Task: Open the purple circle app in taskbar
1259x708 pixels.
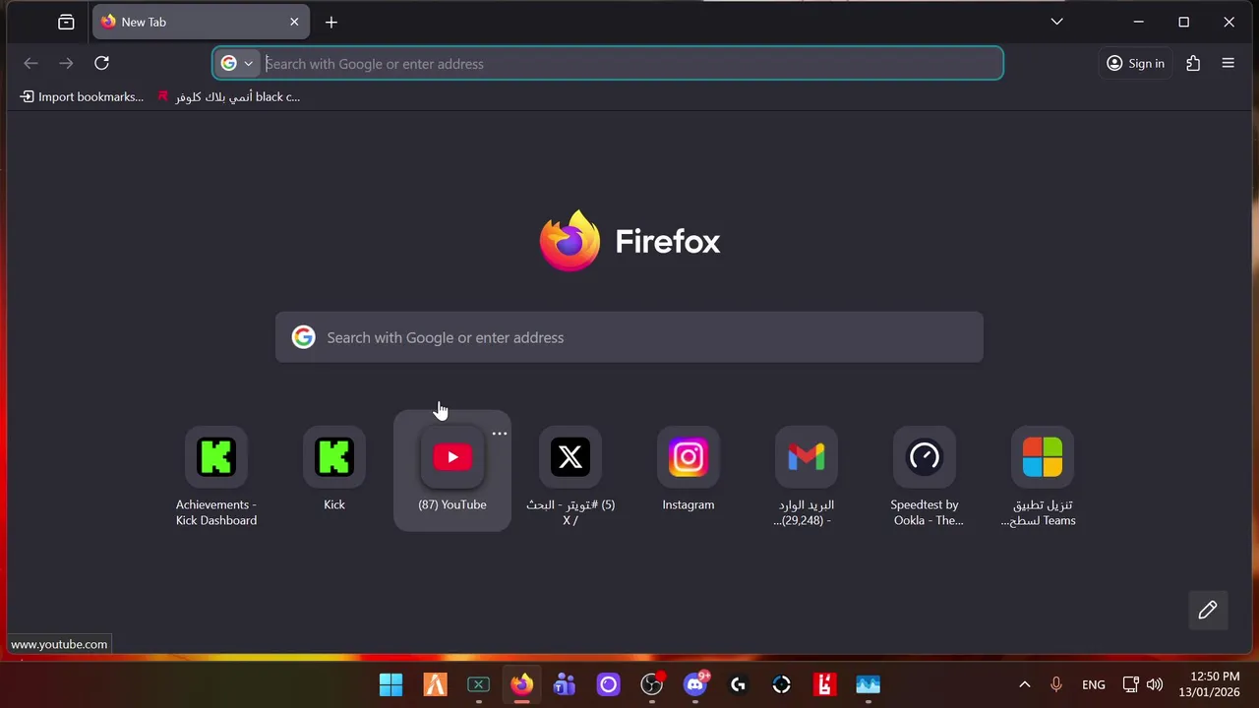Action: 608,684
